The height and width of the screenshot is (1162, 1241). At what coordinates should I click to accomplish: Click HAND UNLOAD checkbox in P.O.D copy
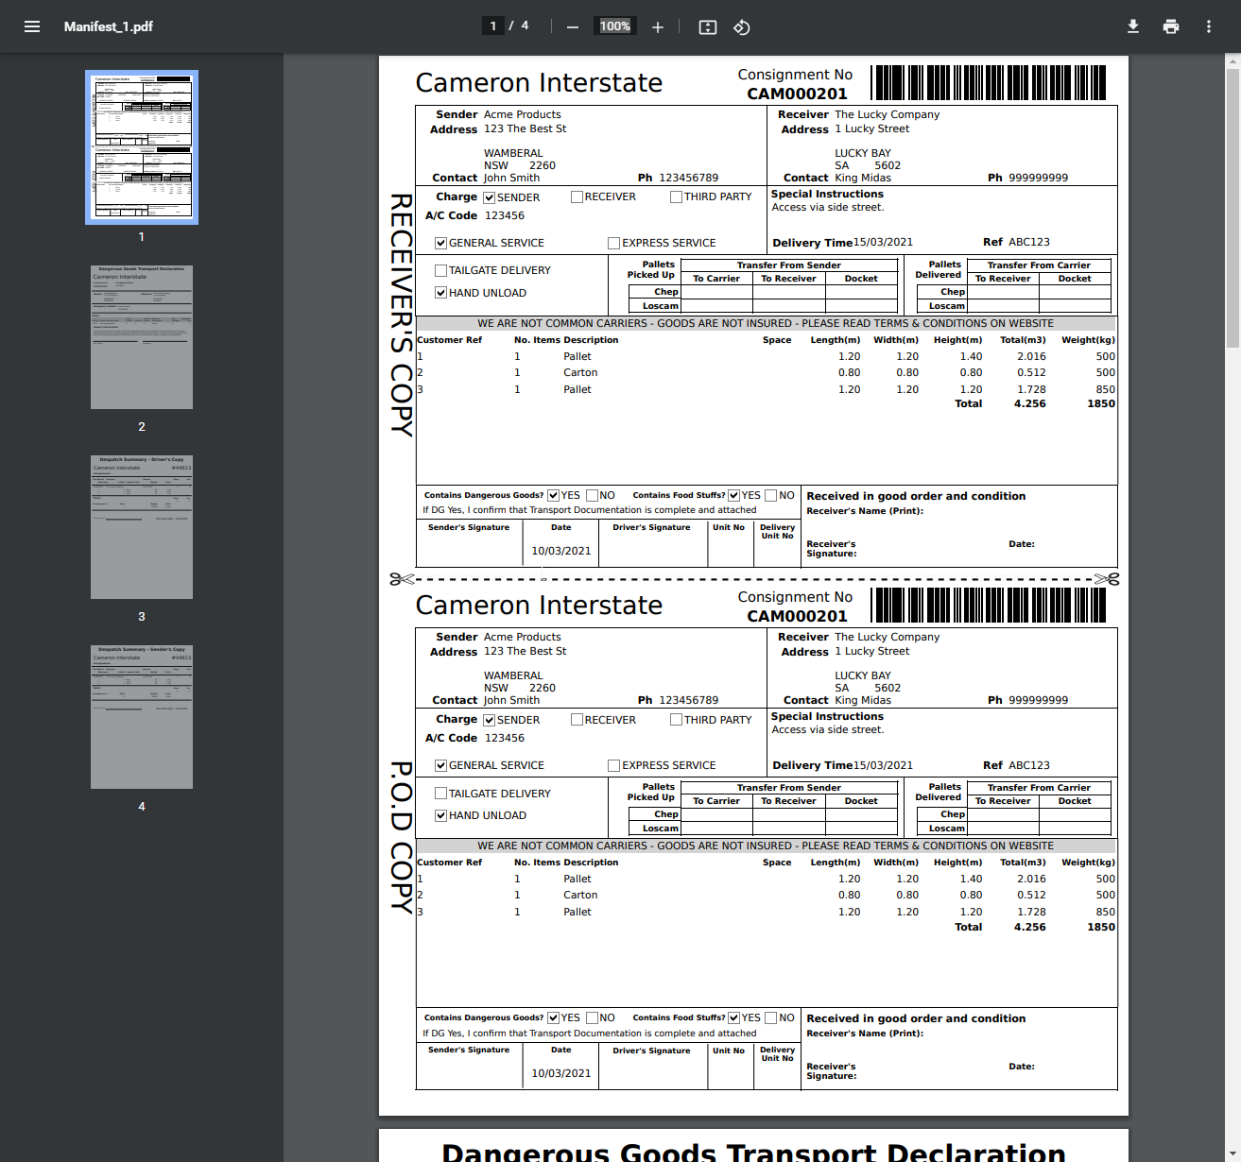click(x=440, y=815)
